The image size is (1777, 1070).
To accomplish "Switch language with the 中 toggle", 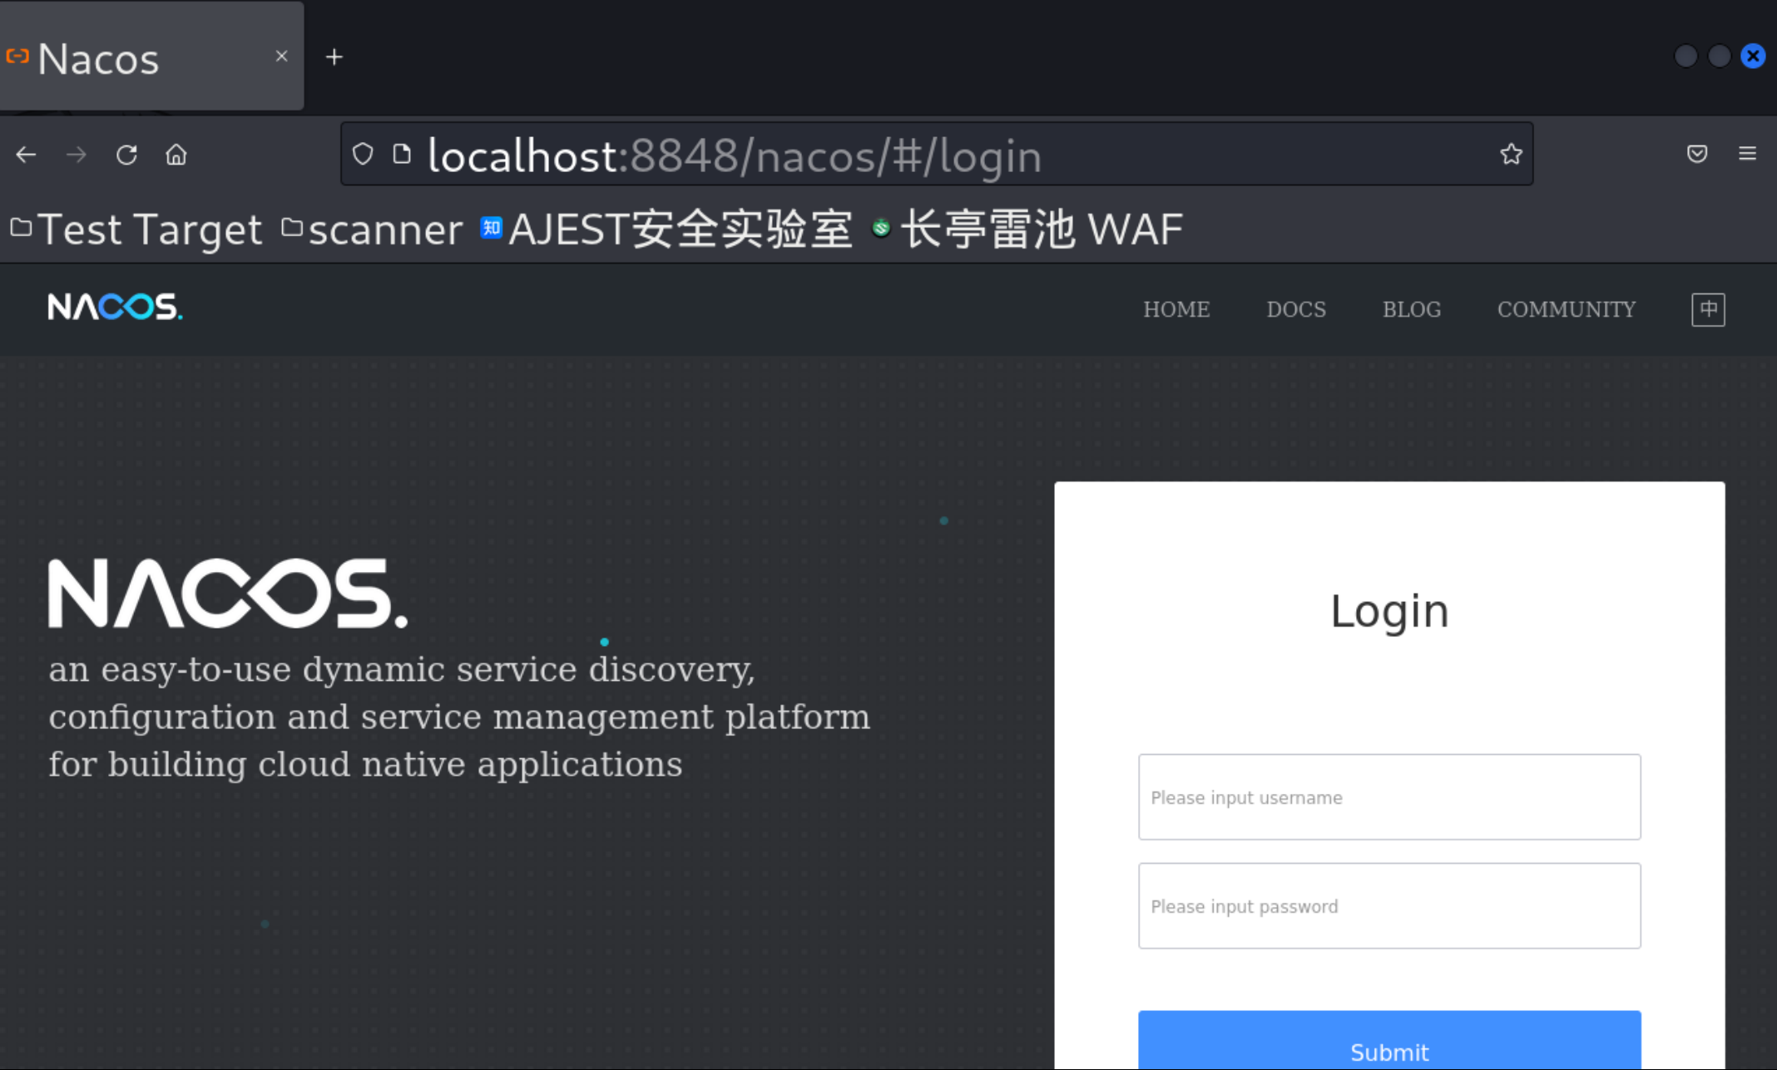I will point(1708,309).
